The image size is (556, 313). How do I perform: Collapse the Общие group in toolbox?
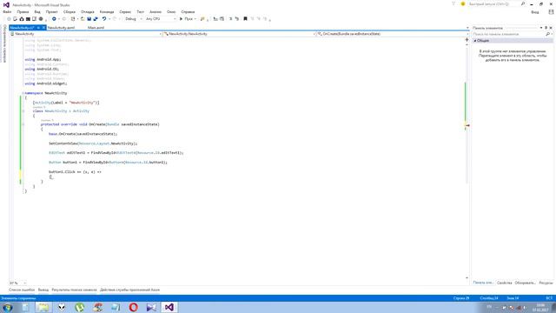tap(475, 41)
